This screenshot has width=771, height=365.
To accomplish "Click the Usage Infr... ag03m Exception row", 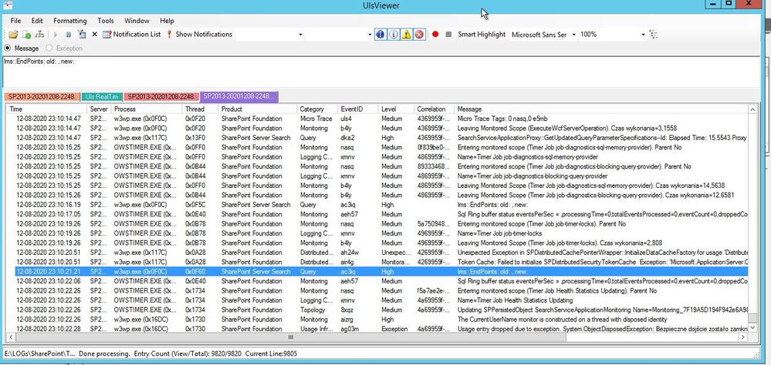I will point(377,329).
